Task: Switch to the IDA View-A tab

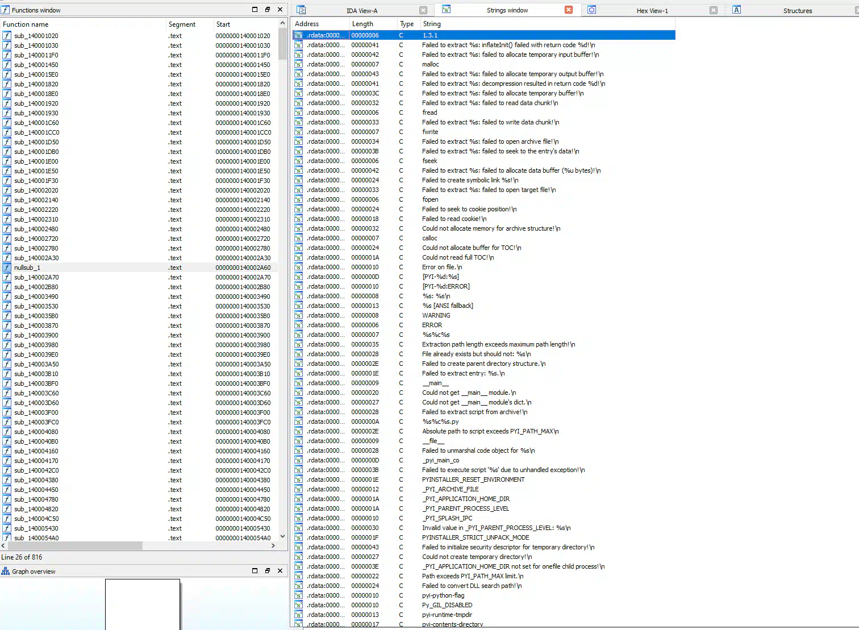Action: (362, 10)
